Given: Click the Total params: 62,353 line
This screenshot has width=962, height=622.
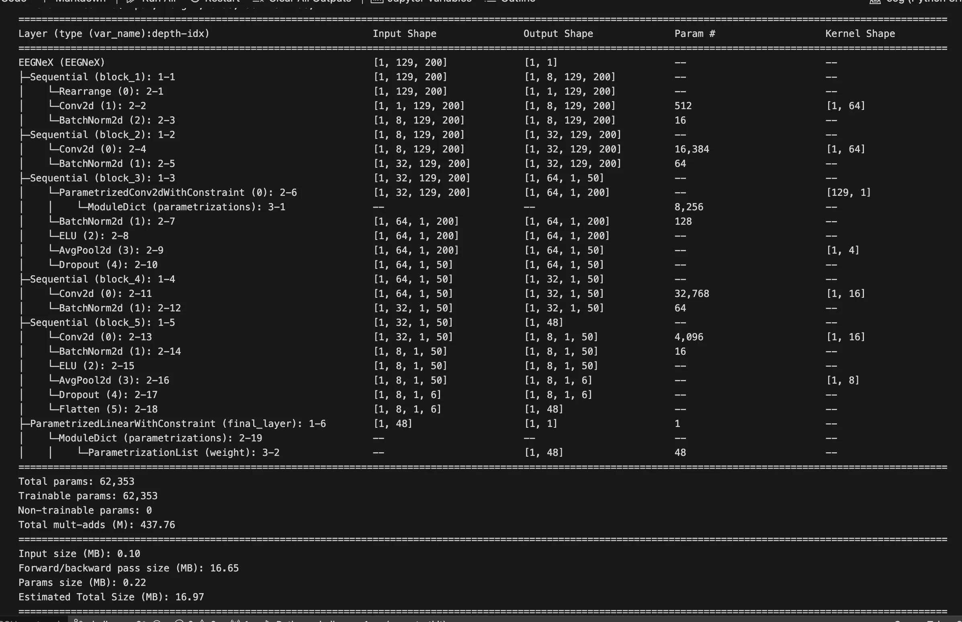Looking at the screenshot, I should coord(76,481).
